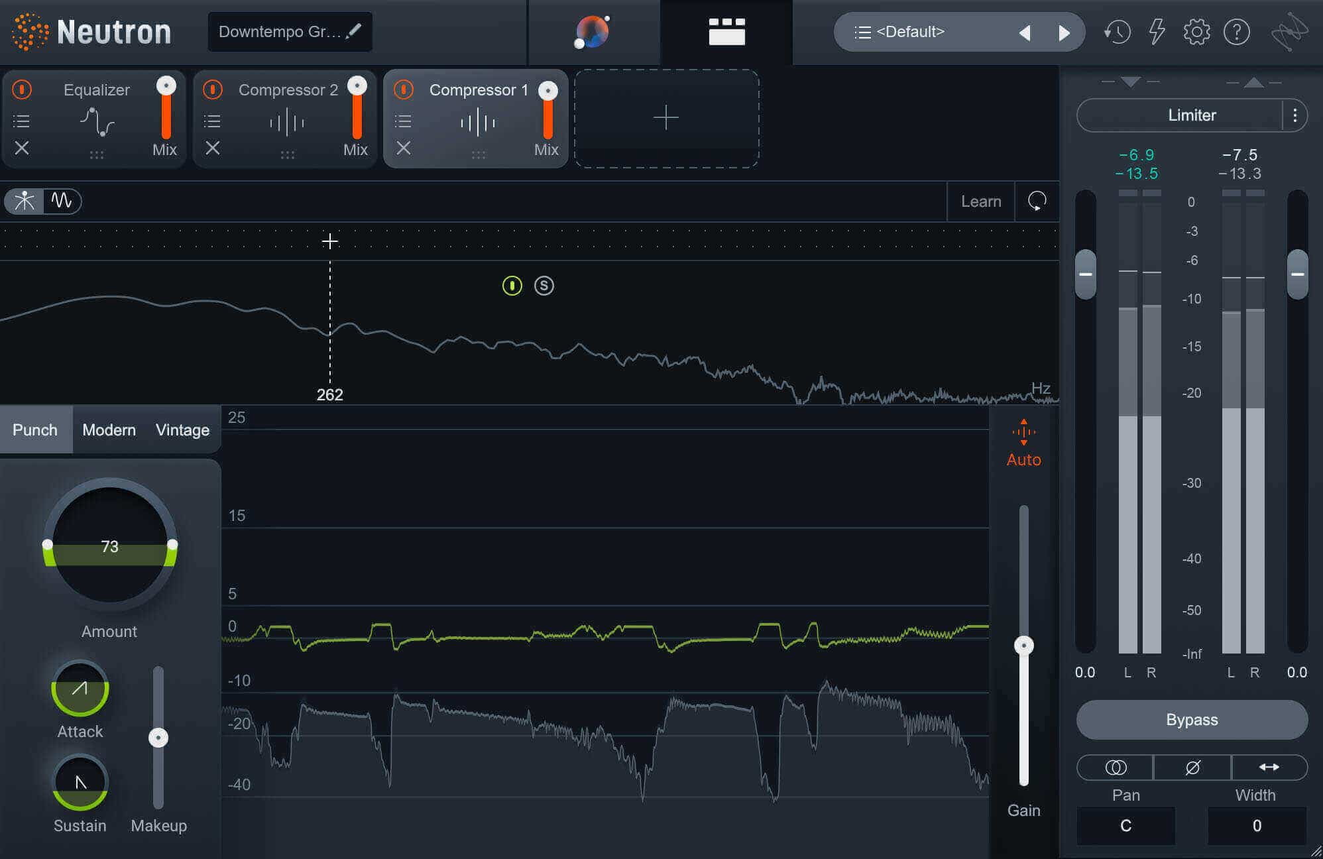Click the Neutron logo
This screenshot has width=1323, height=859.
pyautogui.click(x=91, y=32)
